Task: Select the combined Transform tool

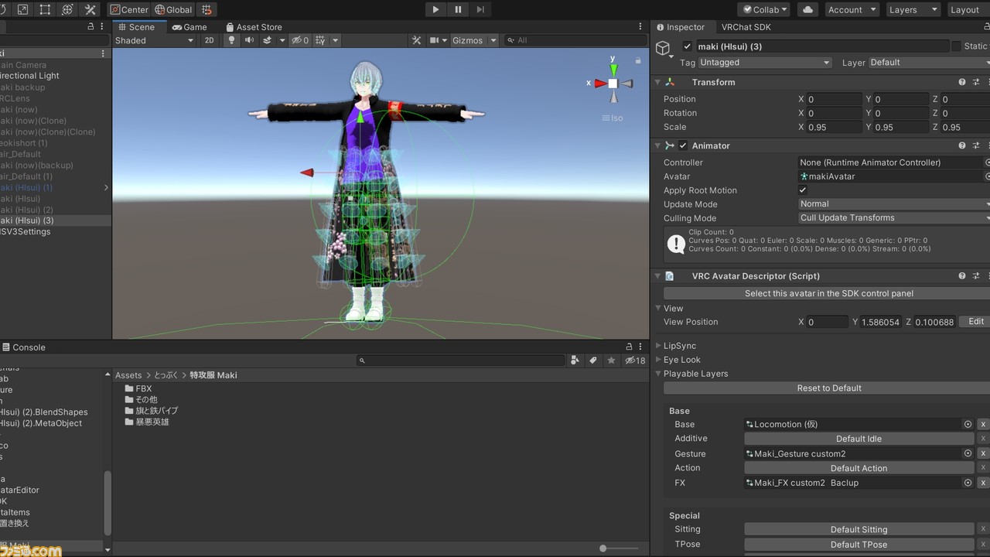Action: coord(67,9)
